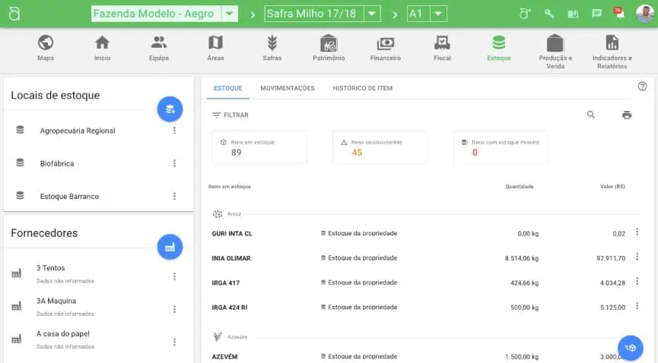This screenshot has height=363, width=658.
Task: Open the Financeiro module
Action: [385, 43]
